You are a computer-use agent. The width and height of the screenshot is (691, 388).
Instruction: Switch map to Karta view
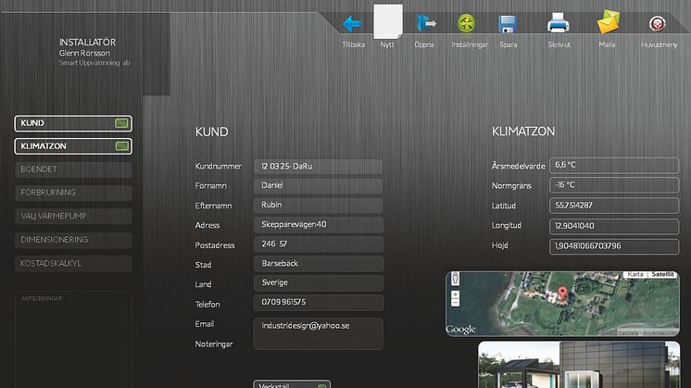[x=635, y=274]
